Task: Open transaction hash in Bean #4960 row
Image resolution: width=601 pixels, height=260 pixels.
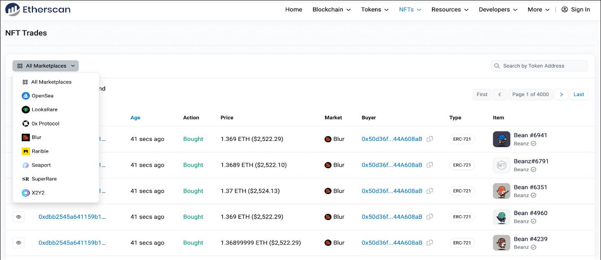Action: pyautogui.click(x=72, y=217)
